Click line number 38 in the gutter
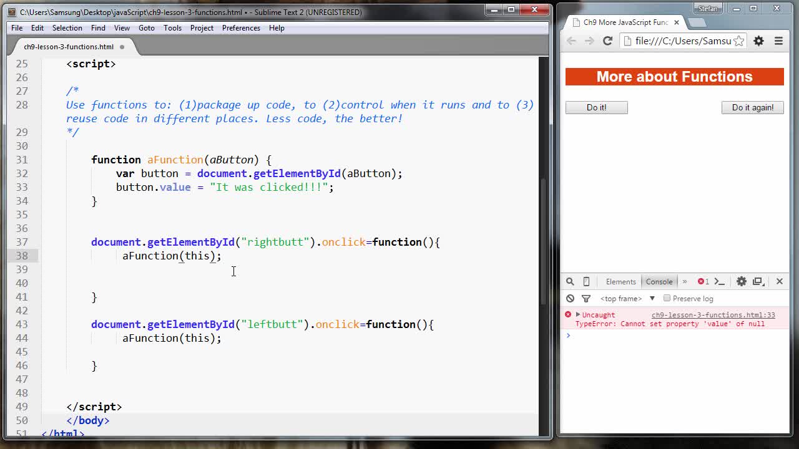 click(21, 256)
